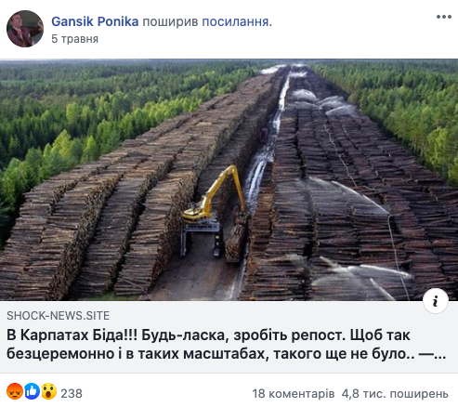Click the like thumbs-up reaction icon
Viewport: 458px width, 407px height.
tap(32, 391)
